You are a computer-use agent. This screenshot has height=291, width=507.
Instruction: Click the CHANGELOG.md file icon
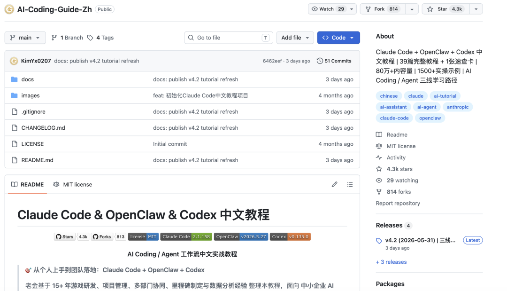coord(14,128)
